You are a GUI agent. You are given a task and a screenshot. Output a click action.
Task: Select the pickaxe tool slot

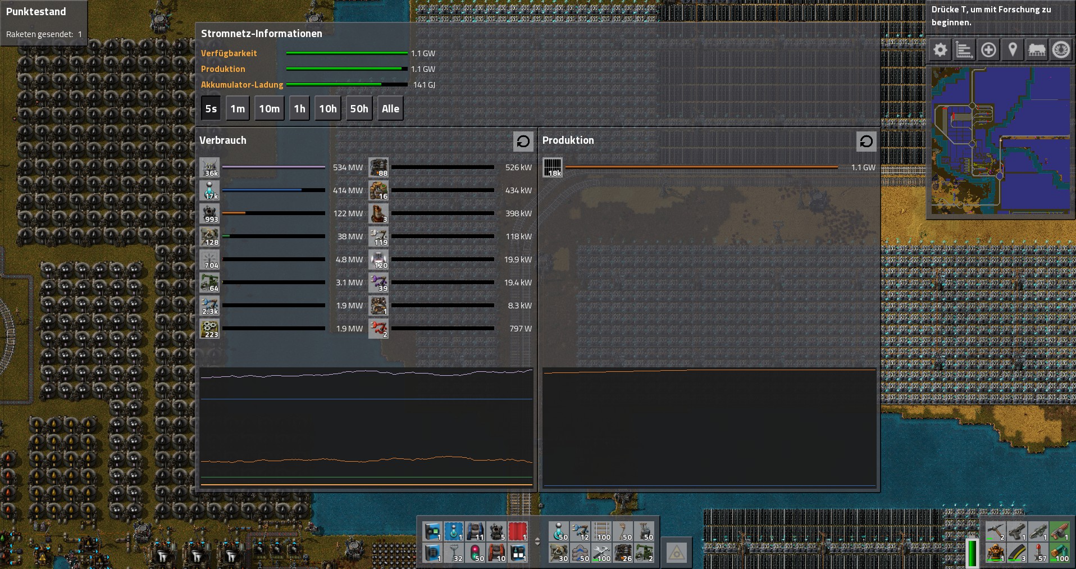tap(995, 531)
